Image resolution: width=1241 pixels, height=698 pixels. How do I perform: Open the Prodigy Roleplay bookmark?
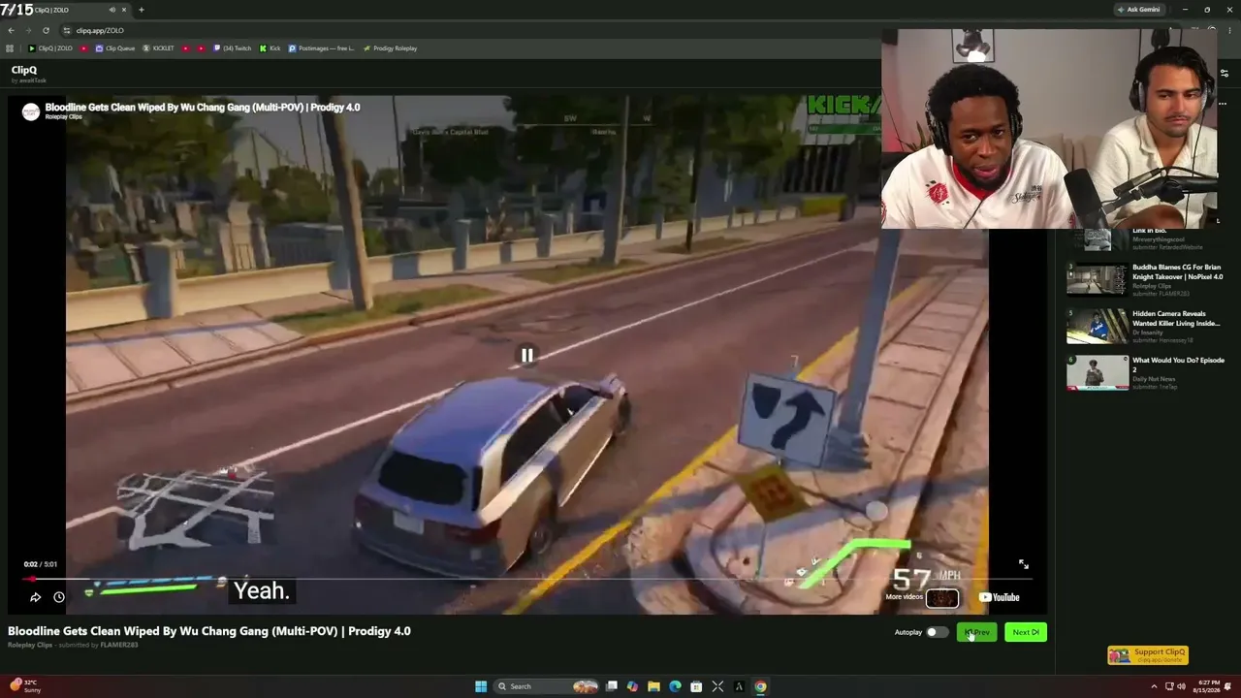[x=390, y=48]
